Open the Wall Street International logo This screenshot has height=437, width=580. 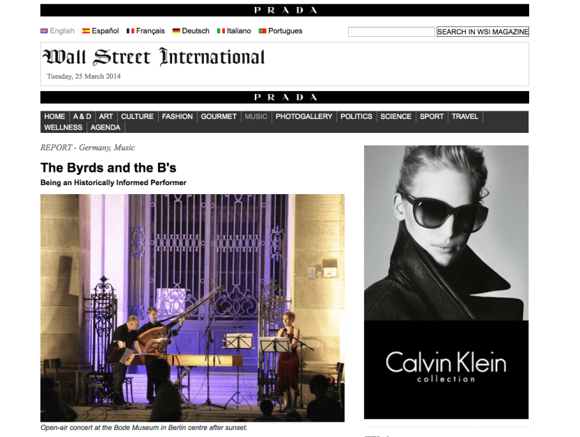click(x=153, y=57)
